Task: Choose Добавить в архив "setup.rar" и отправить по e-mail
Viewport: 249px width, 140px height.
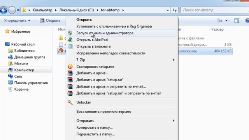Action: (x=122, y=93)
